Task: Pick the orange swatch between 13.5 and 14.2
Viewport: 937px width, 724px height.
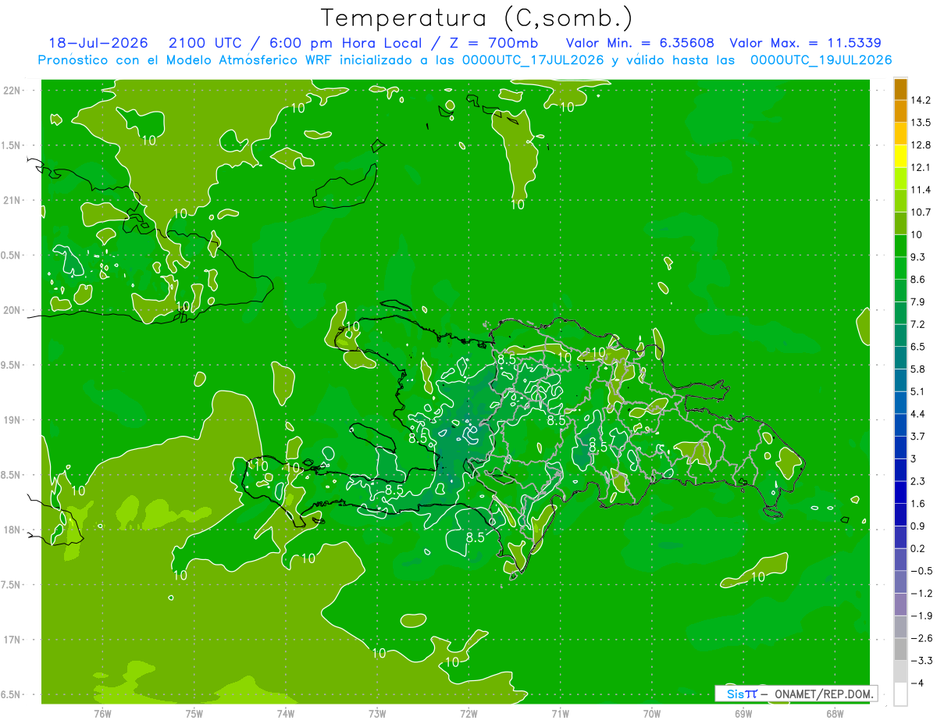Action: coord(900,112)
